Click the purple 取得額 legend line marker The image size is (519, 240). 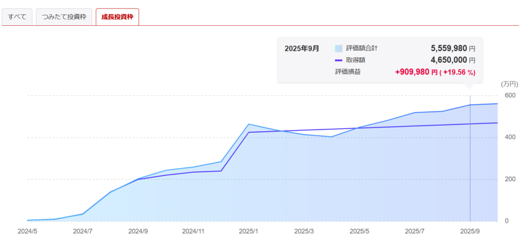pos(339,60)
